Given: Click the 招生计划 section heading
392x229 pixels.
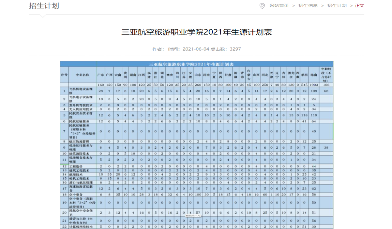Looking at the screenshot, I should click(44, 6).
